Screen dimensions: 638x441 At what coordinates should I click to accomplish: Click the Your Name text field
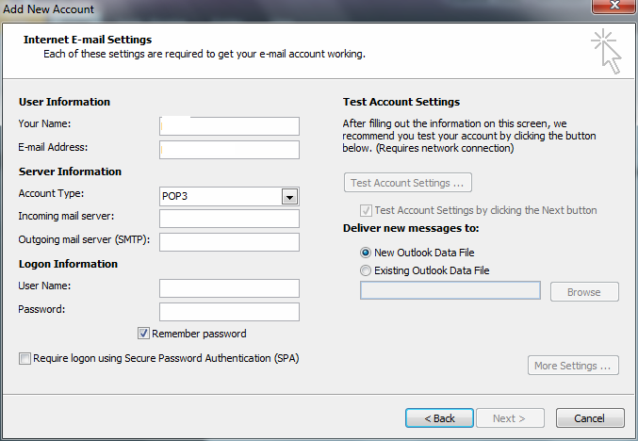point(229,126)
